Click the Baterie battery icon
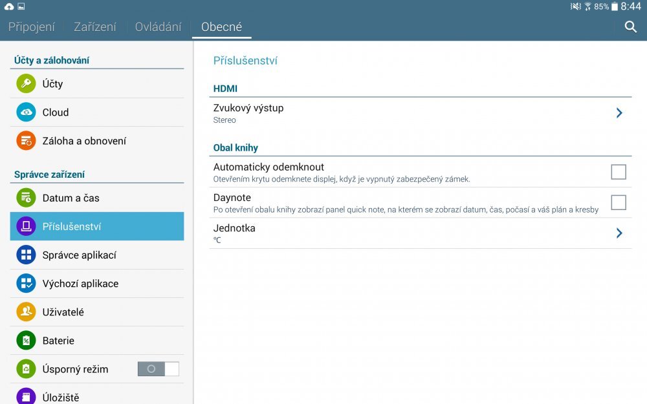 tap(26, 340)
